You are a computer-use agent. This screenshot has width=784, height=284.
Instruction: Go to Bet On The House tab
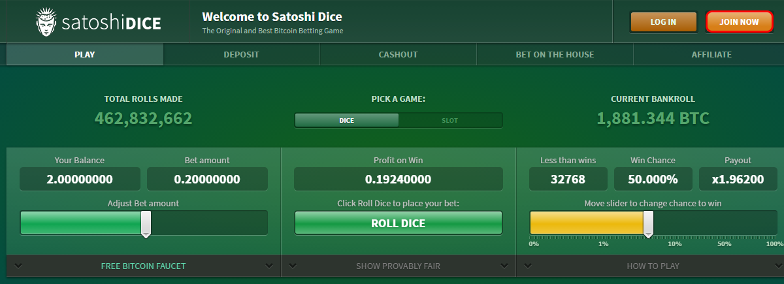(555, 54)
